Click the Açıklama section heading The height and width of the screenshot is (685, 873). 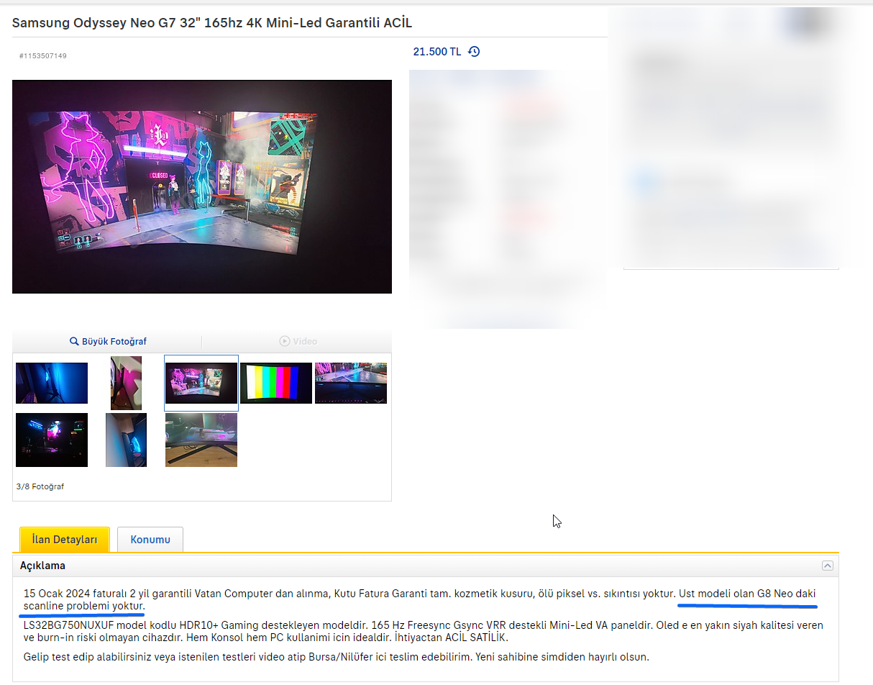(42, 566)
